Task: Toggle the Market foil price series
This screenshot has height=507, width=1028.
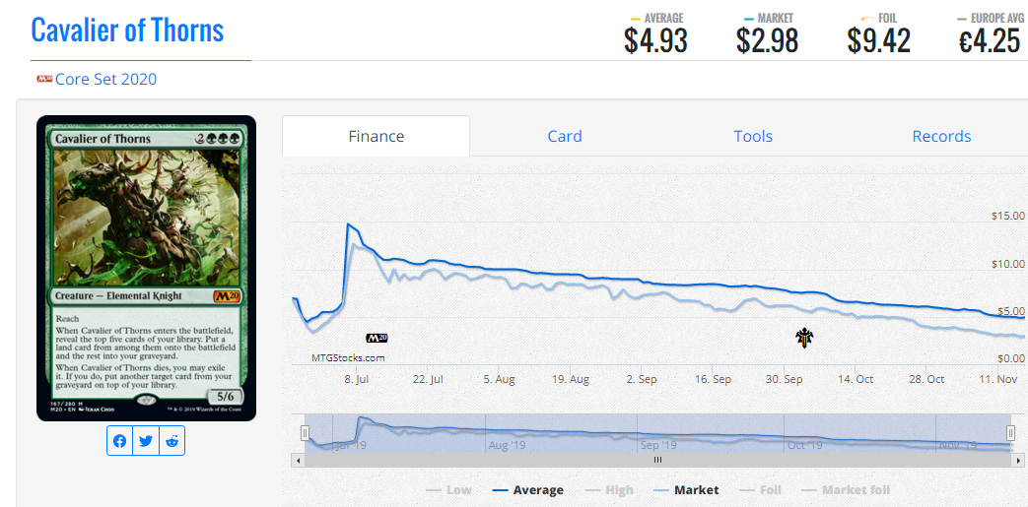Action: pyautogui.click(x=846, y=490)
